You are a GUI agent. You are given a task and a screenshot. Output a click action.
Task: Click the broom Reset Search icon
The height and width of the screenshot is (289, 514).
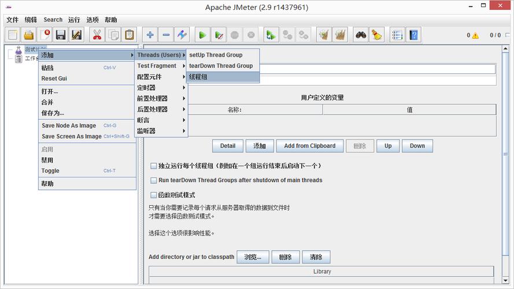(x=376, y=35)
